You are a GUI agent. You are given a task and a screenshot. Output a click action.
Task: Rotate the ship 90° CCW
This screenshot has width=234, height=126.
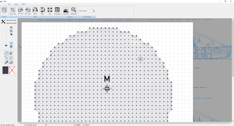28,11
